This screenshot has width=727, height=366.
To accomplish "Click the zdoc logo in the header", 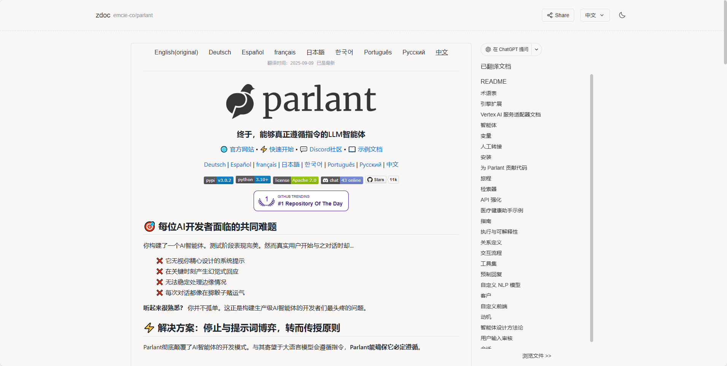I will coord(103,15).
